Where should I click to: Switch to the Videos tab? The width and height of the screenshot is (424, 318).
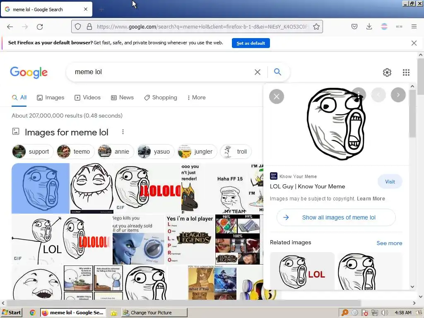click(x=88, y=98)
